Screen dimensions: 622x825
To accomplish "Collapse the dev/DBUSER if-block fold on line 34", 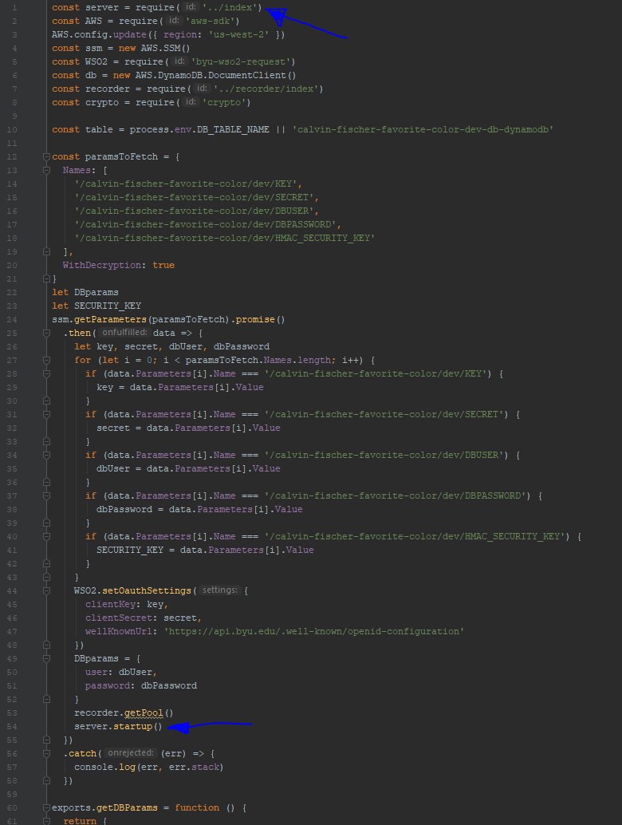I will (46, 455).
